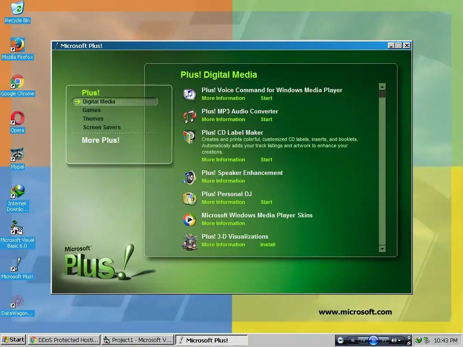The height and width of the screenshot is (347, 463).
Task: Click the Personal DJ disc icon
Action: tap(189, 198)
